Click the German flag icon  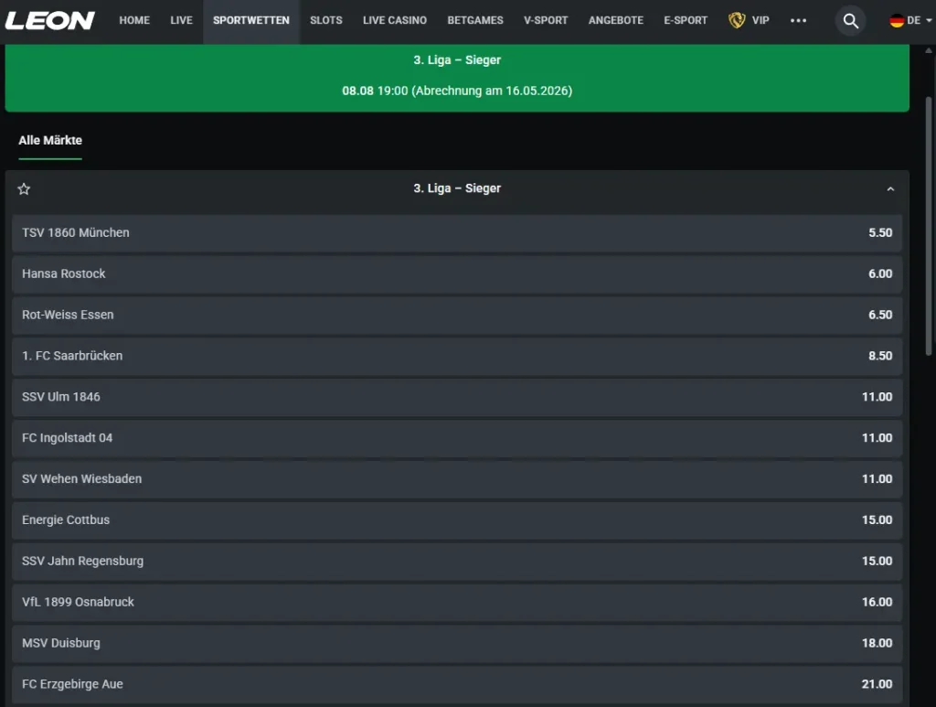point(897,20)
